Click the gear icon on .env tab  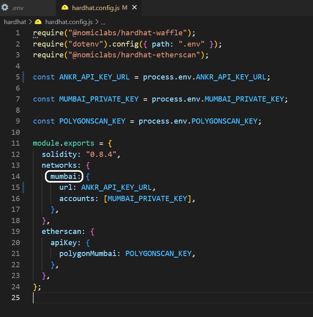pos(5,8)
